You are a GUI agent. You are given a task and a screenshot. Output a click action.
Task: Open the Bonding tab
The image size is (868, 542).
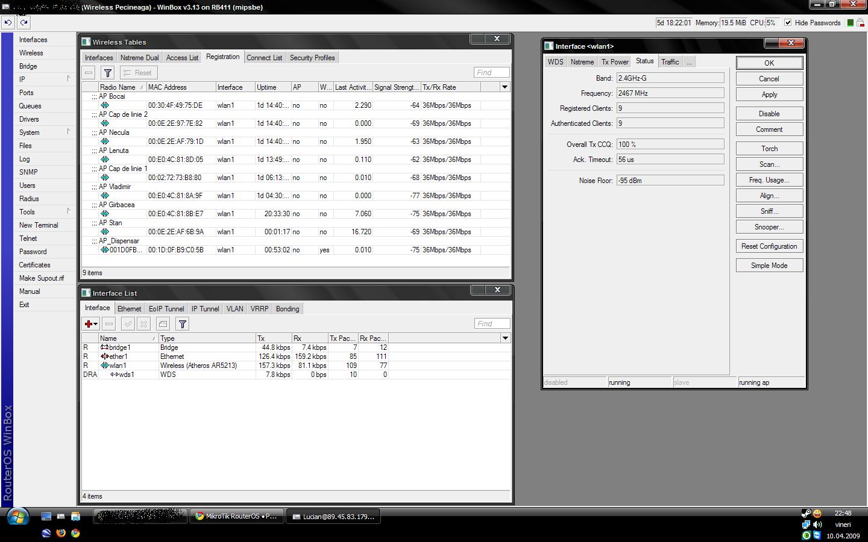288,309
